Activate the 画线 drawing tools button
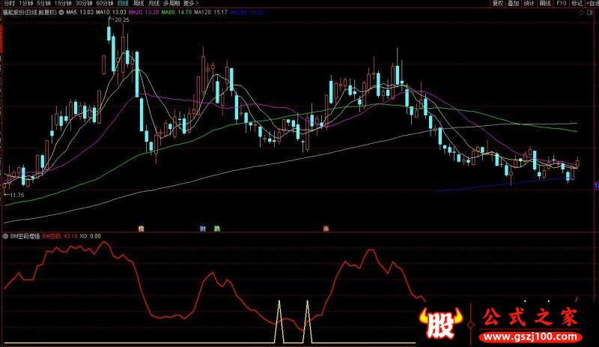599x347 pixels. pos(545,4)
